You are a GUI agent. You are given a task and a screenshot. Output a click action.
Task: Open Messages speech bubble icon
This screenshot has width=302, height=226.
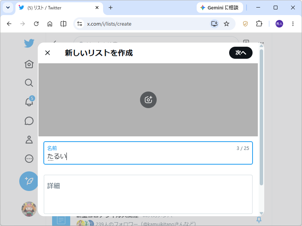[x=29, y=121]
